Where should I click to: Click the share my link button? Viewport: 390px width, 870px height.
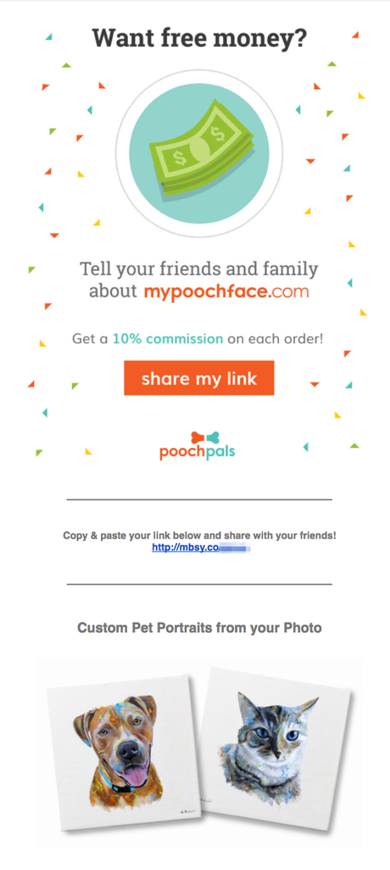(x=199, y=378)
